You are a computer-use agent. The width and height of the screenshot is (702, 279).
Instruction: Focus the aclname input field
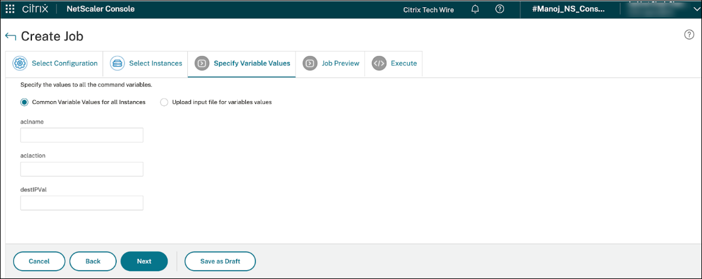pyautogui.click(x=82, y=135)
